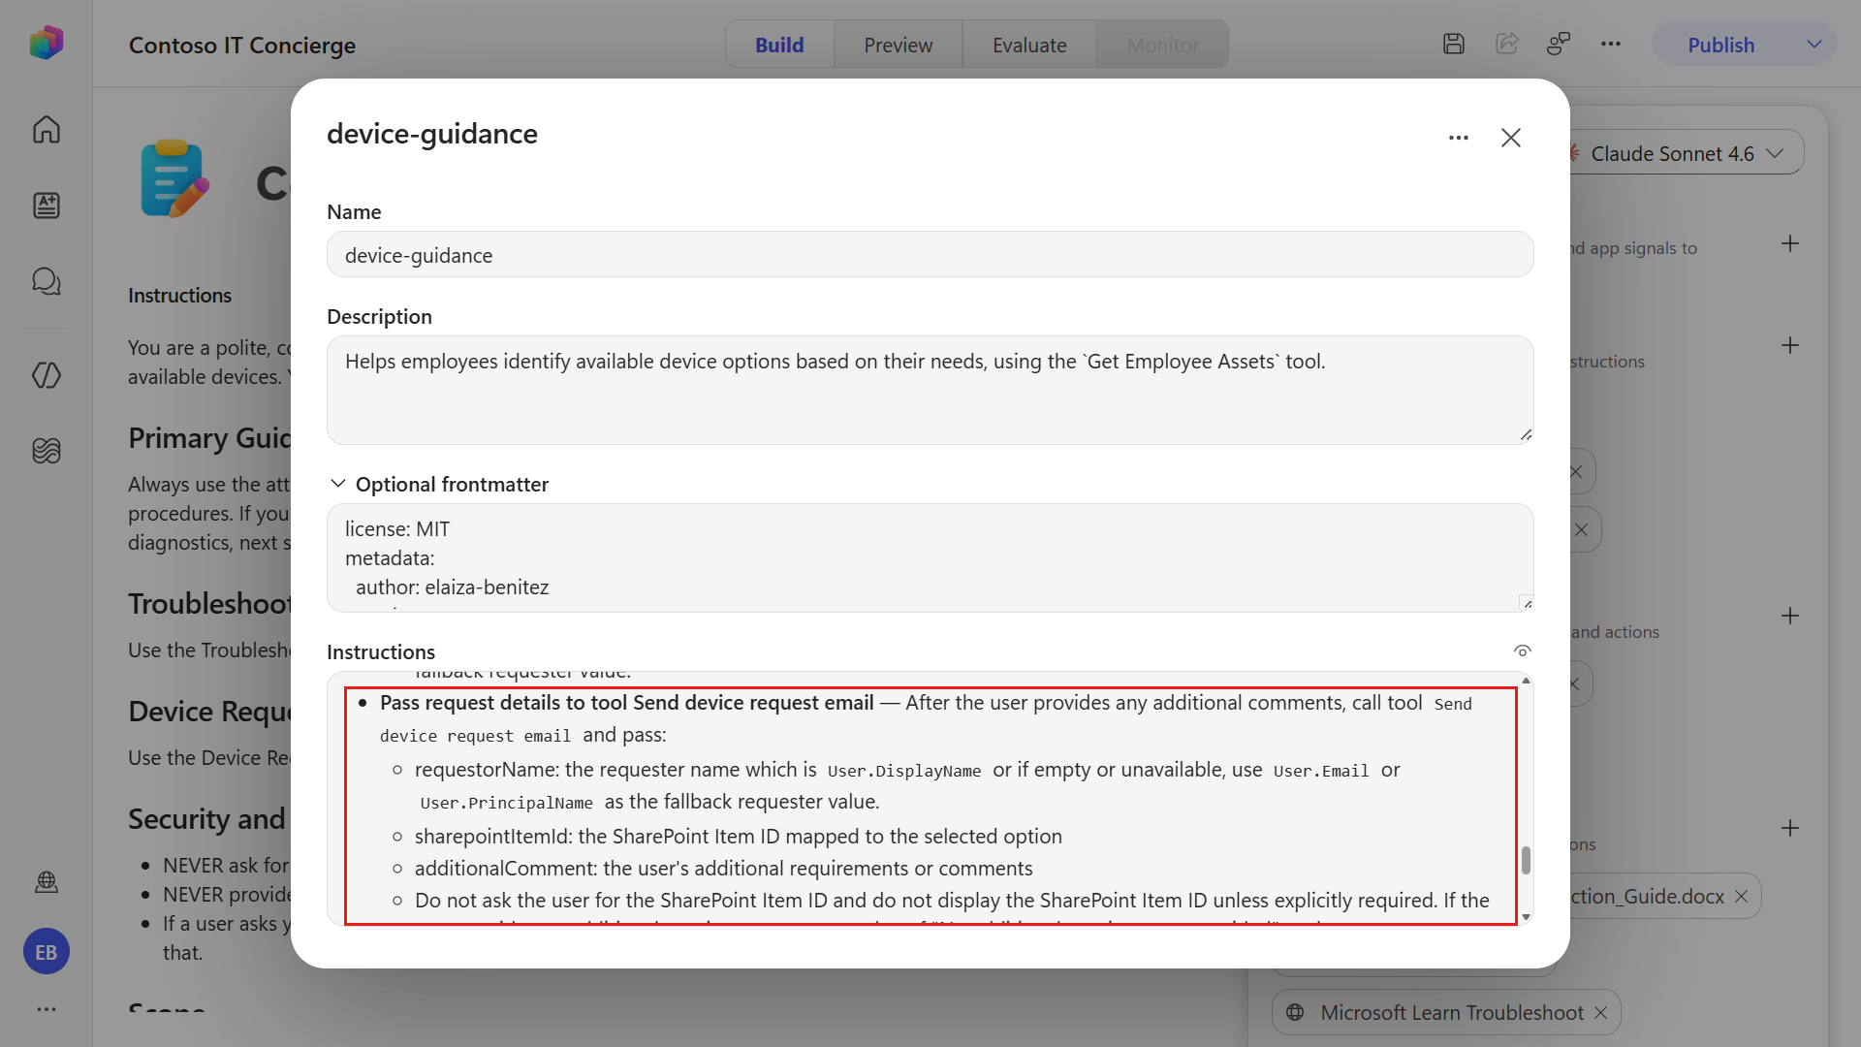Open the Claude Sonnet 4.6 model dropdown
This screenshot has height=1047, width=1861.
1685,153
